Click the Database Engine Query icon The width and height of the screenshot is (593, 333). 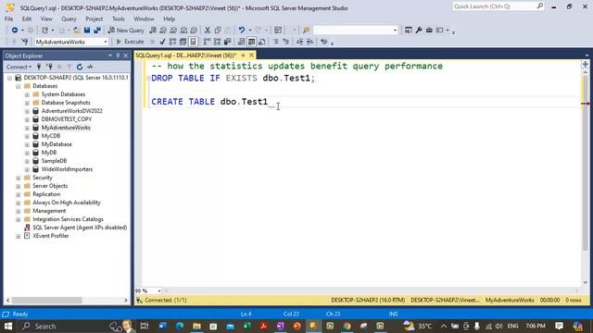153,31
